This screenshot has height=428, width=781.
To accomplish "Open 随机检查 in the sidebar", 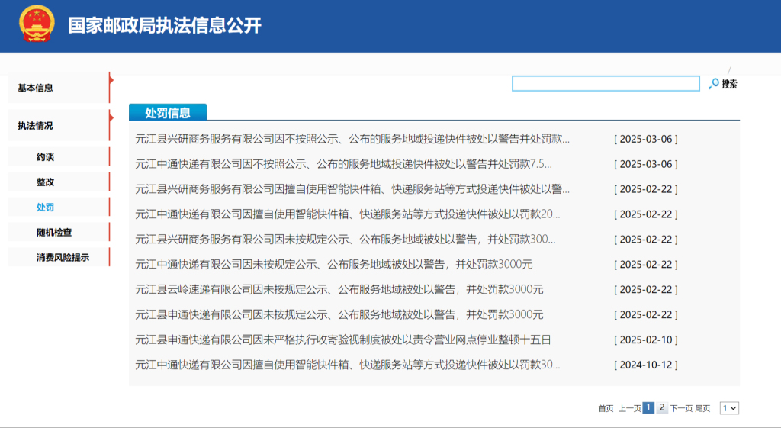I will point(54,233).
